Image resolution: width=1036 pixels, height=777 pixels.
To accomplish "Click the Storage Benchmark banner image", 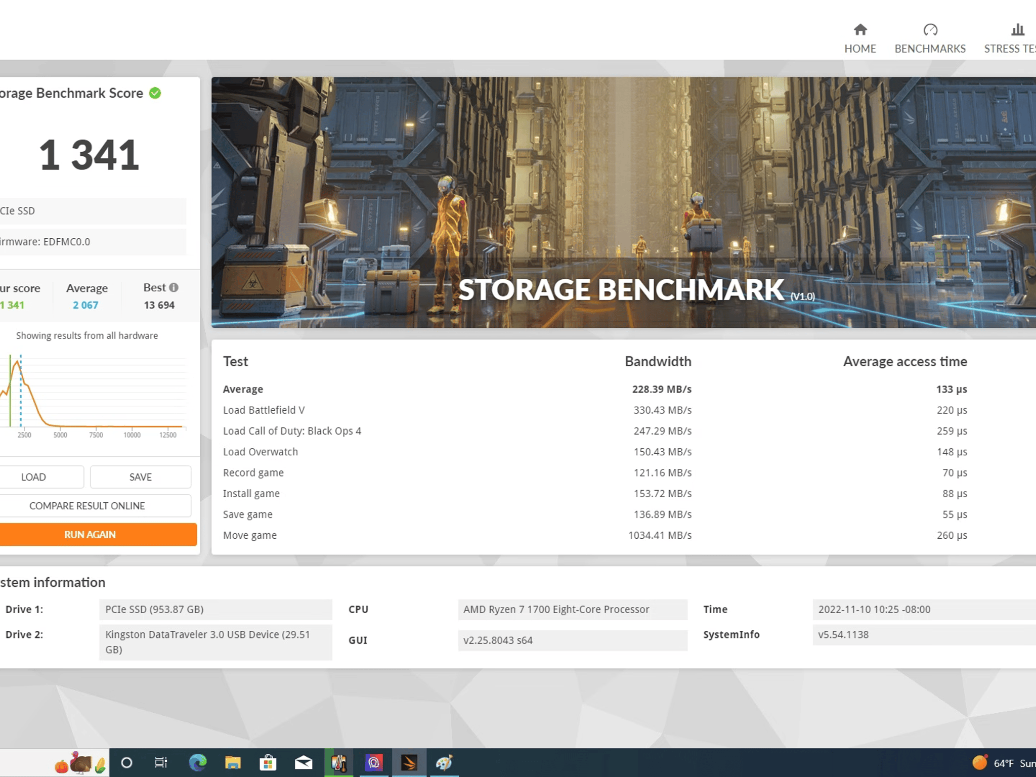I will pyautogui.click(x=623, y=202).
